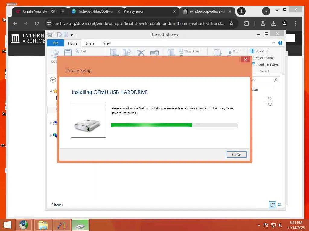
Task: Bookmark this page with star icon
Action: click(x=231, y=23)
